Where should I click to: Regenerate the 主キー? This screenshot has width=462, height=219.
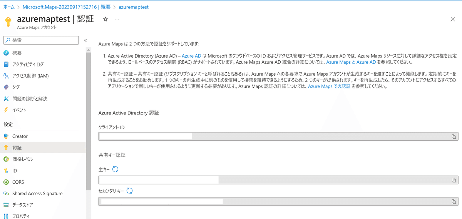pyautogui.click(x=115, y=169)
